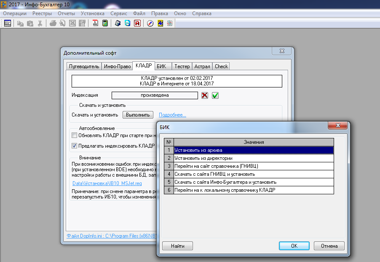Image resolution: width=380 pixels, height=262 pixels.
Task: Open the Реестры menu
Action: coord(42,13)
